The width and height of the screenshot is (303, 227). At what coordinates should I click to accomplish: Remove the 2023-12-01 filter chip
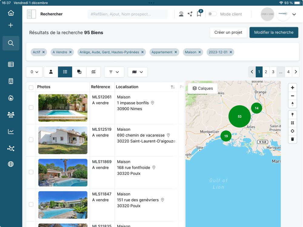(231, 52)
